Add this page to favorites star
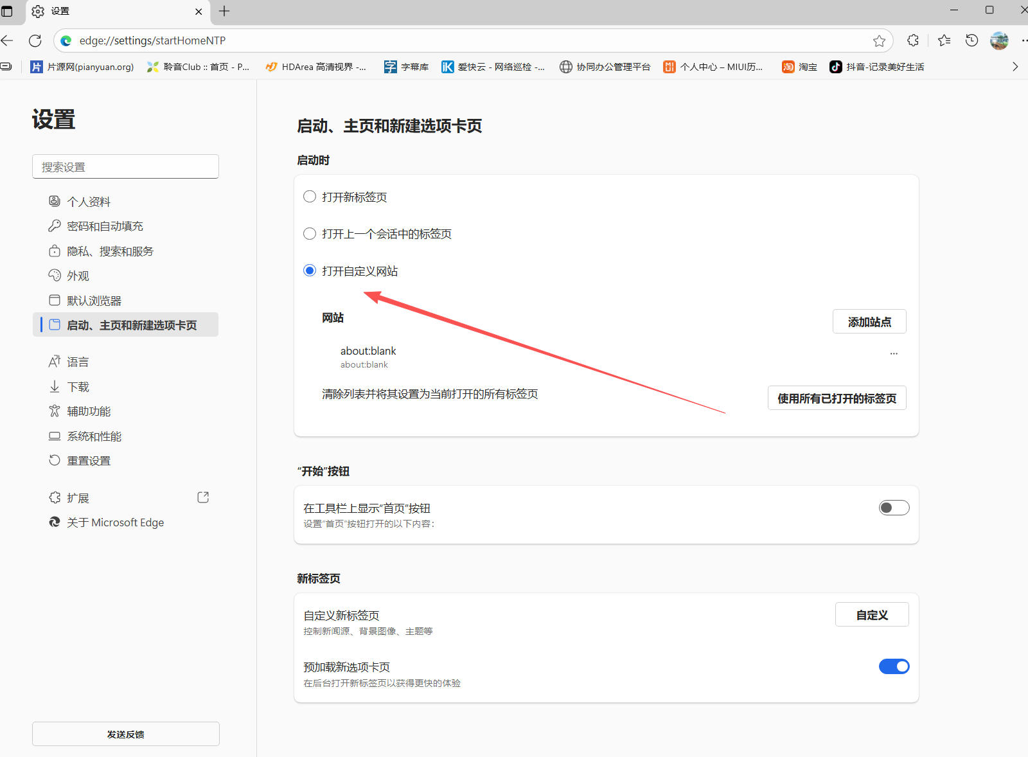 pos(879,41)
